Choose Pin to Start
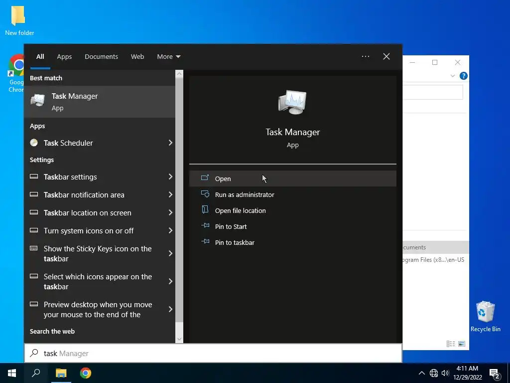The width and height of the screenshot is (510, 383). 293,226
